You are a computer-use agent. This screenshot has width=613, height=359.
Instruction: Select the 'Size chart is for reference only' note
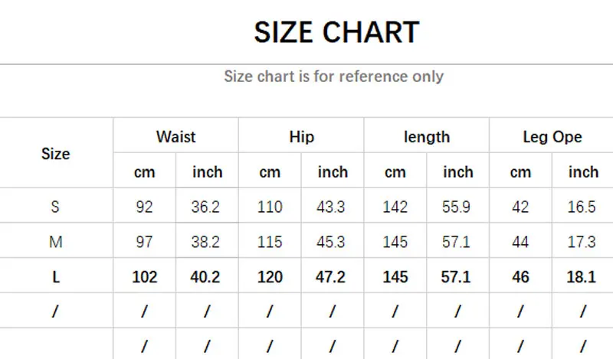(333, 76)
